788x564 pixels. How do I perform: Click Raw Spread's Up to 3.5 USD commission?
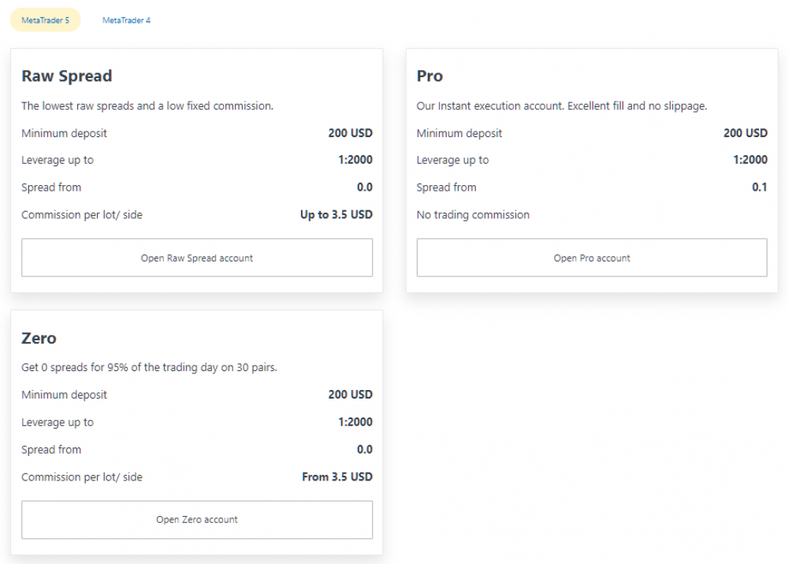(336, 215)
